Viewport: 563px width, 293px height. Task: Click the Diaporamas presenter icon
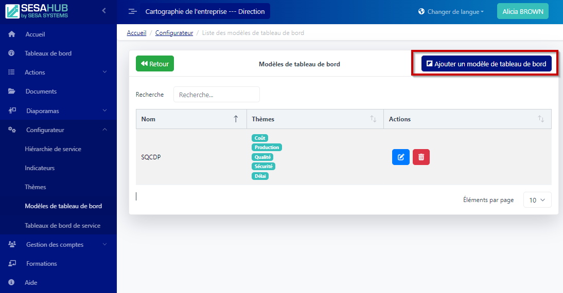tap(12, 111)
